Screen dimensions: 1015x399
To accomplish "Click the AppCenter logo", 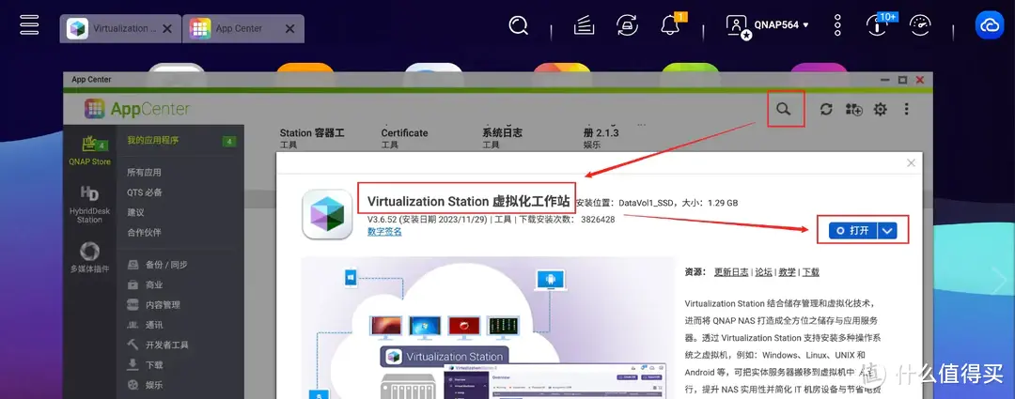I will pos(137,109).
